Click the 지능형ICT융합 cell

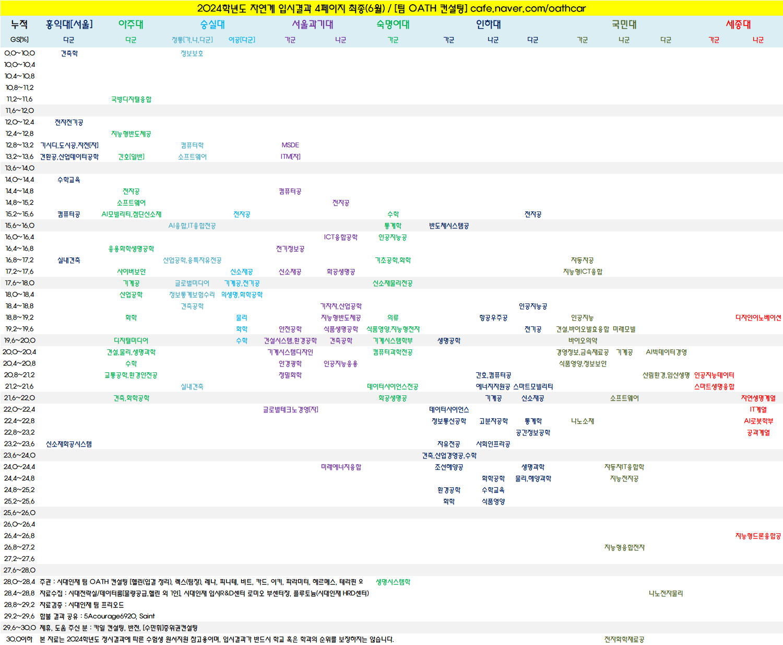pyautogui.click(x=583, y=272)
